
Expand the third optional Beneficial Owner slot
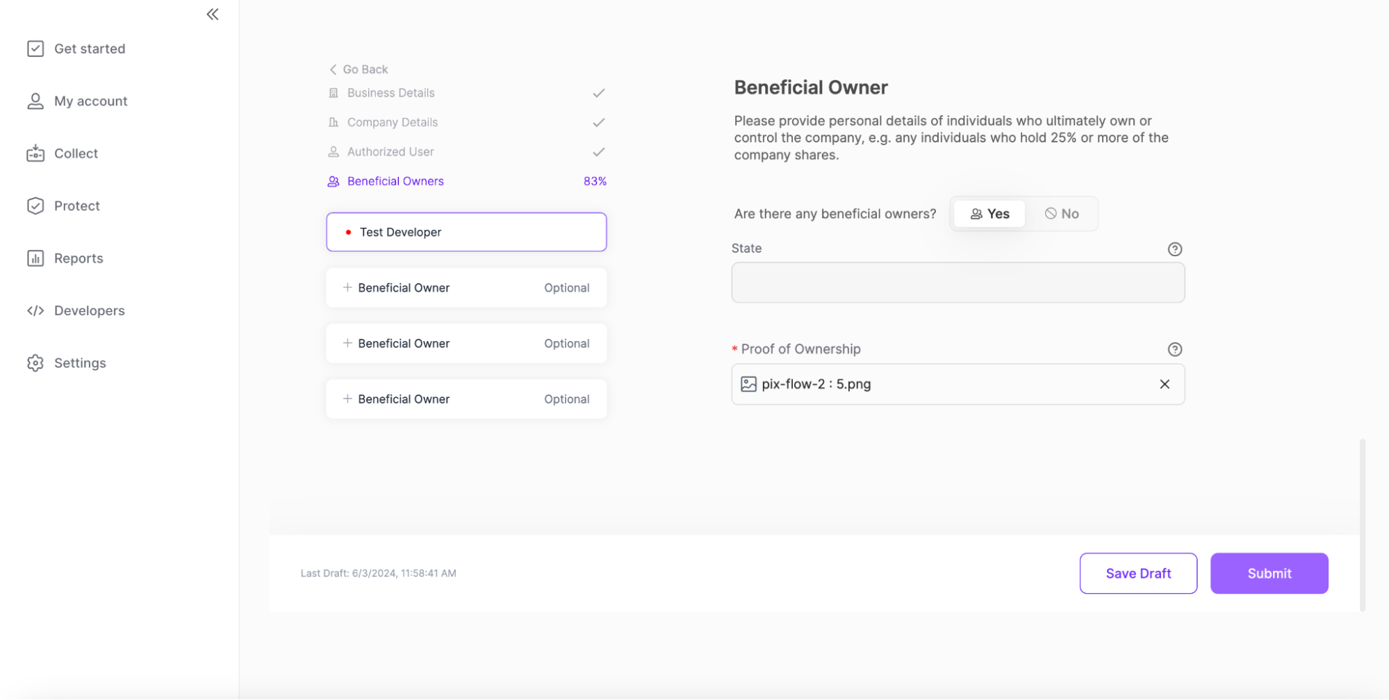click(x=466, y=399)
